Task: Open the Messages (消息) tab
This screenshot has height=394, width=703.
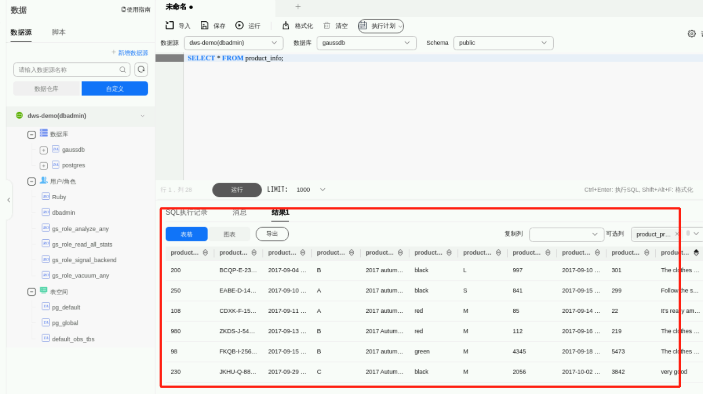Action: 239,212
